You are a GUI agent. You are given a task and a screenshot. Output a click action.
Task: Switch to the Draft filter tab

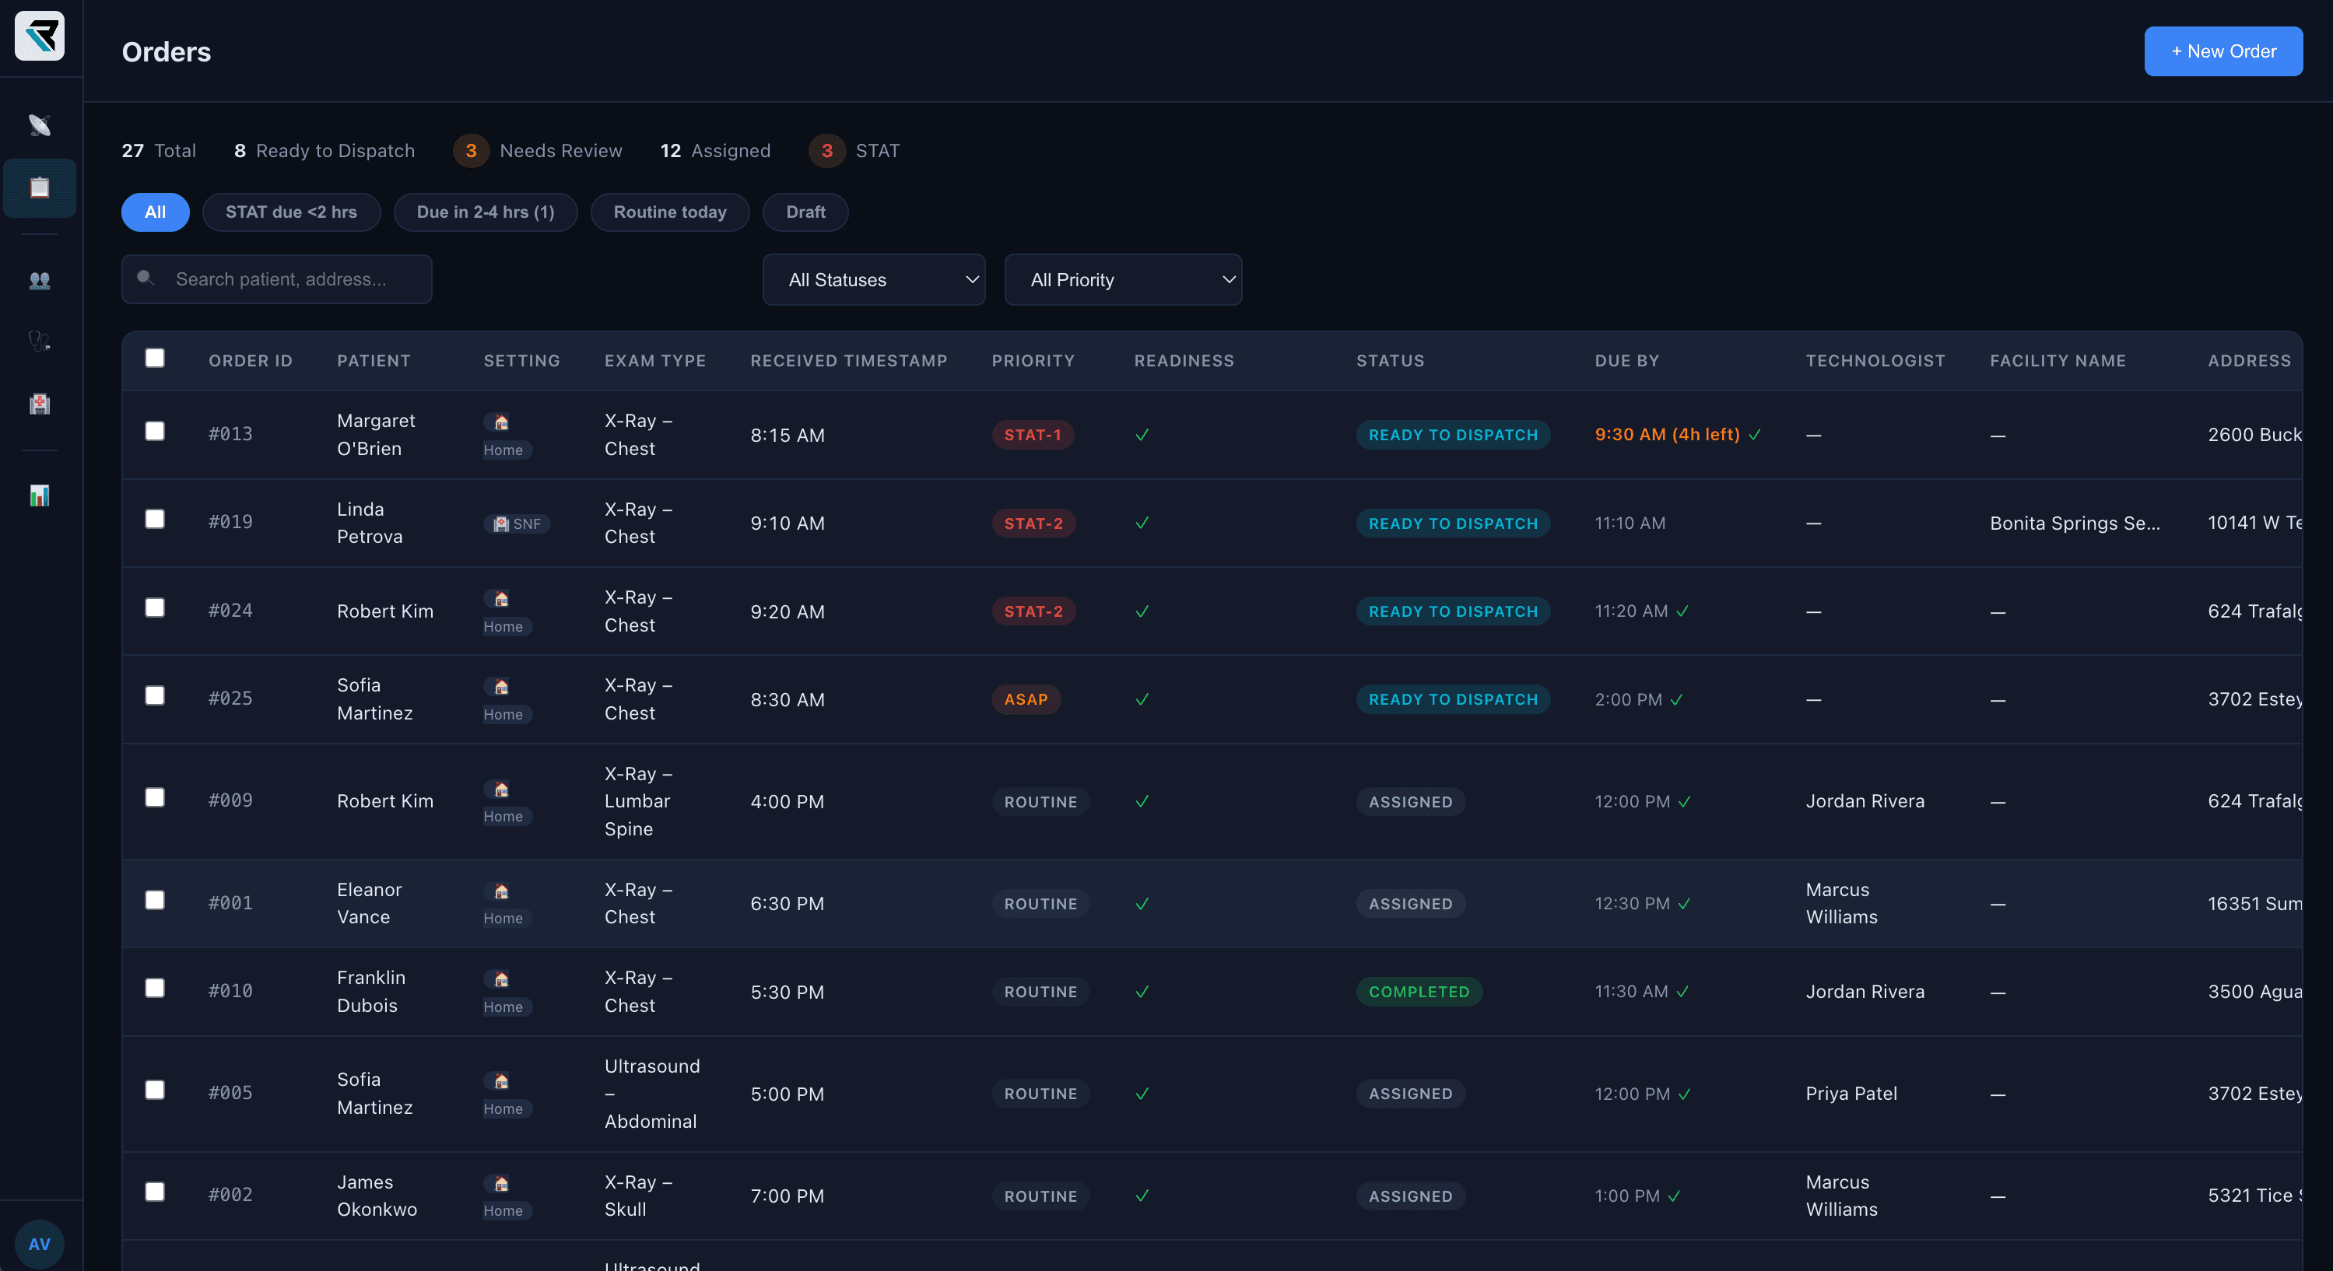pos(804,212)
